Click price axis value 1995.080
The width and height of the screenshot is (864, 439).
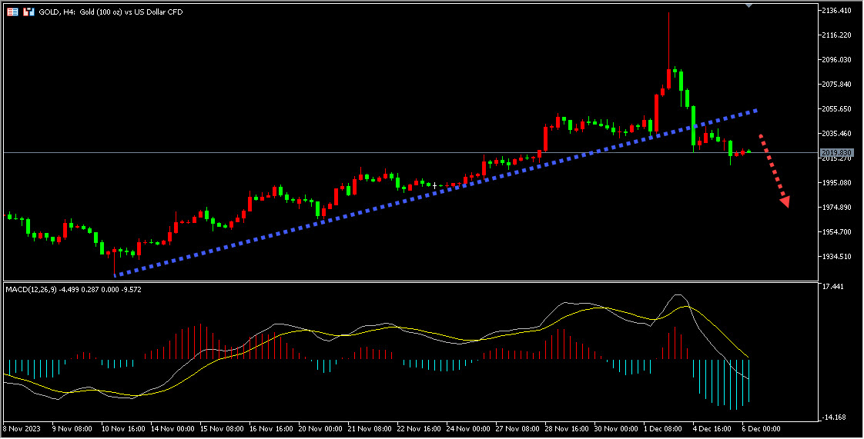point(836,183)
